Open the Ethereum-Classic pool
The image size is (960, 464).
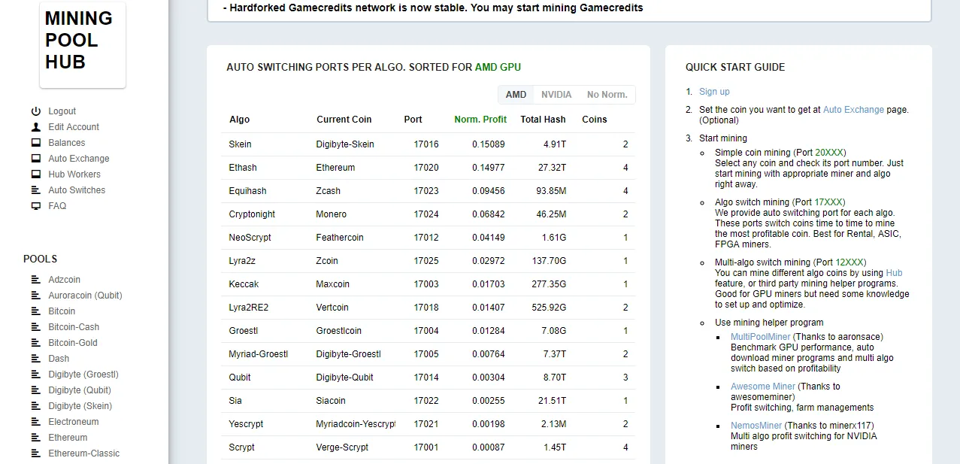click(84, 453)
